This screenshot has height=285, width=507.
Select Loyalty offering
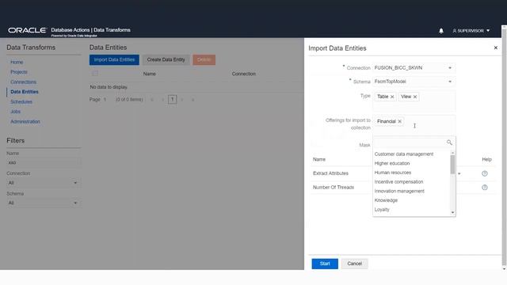pos(382,210)
